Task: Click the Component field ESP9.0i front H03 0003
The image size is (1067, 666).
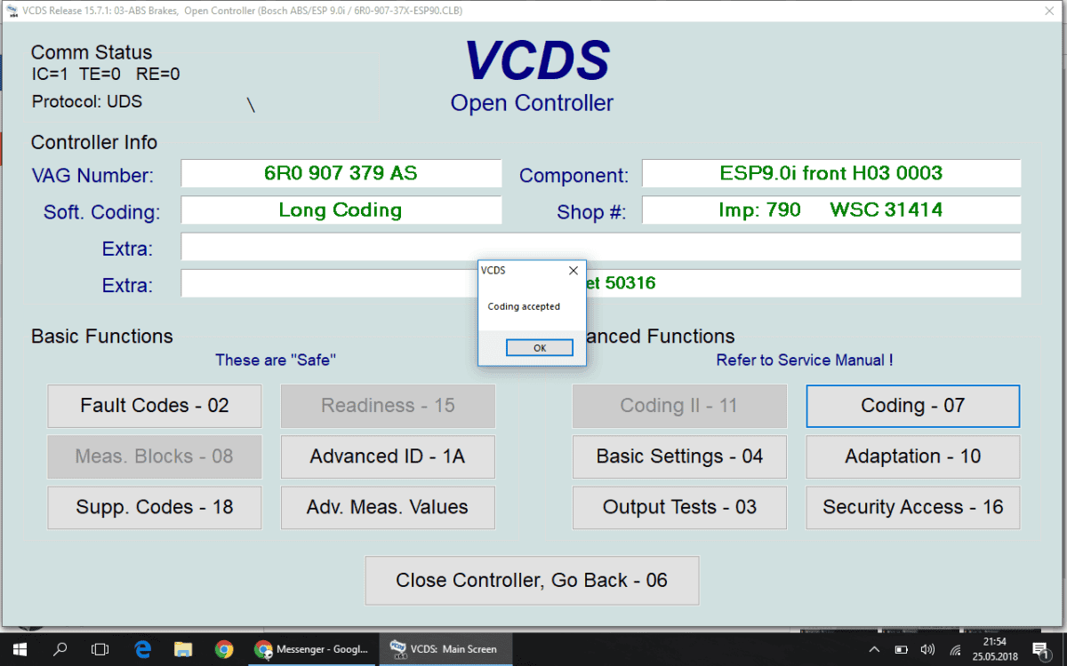Action: [x=831, y=173]
